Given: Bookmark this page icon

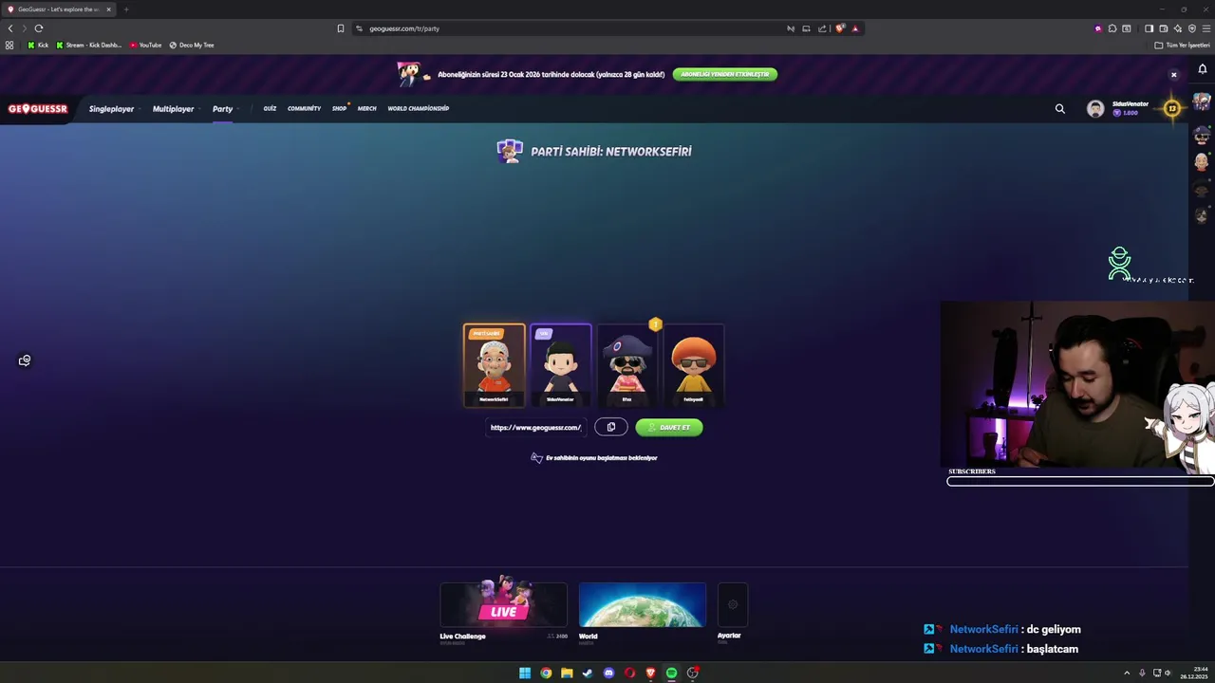Looking at the screenshot, I should tap(341, 28).
